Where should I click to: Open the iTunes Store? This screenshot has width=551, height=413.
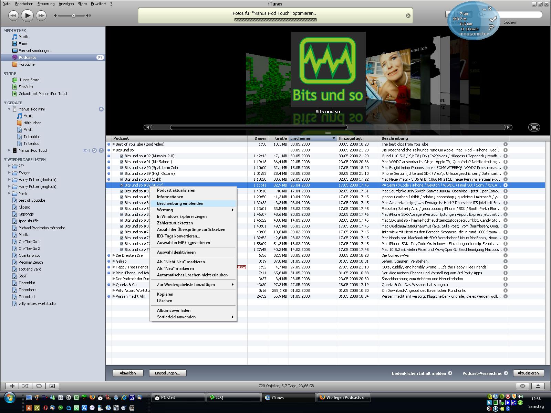[29, 80]
